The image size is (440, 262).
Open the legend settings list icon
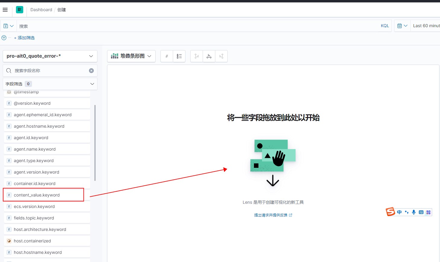(179, 56)
